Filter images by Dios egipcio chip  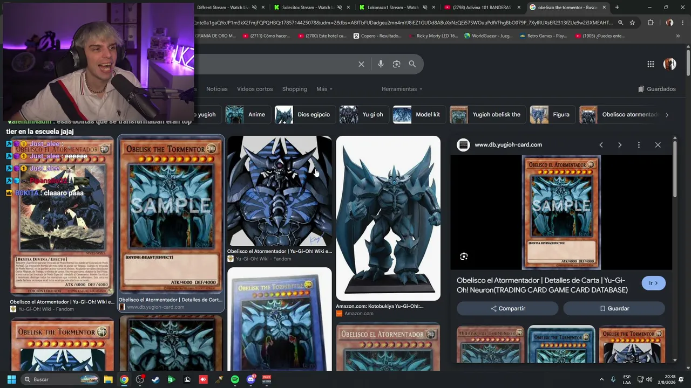[304, 114]
